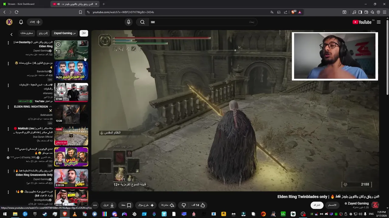This screenshot has height=218, width=389.
Task: Open Zayed Gaming channel avatar
Action: (x=375, y=205)
